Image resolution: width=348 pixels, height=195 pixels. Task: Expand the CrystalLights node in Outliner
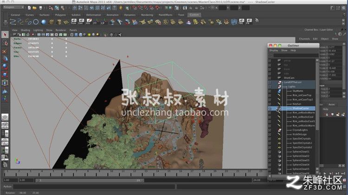[x=270, y=130]
